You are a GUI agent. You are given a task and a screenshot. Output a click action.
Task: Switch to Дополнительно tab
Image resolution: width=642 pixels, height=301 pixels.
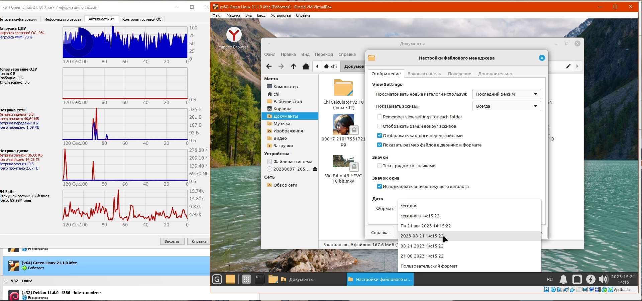point(495,74)
